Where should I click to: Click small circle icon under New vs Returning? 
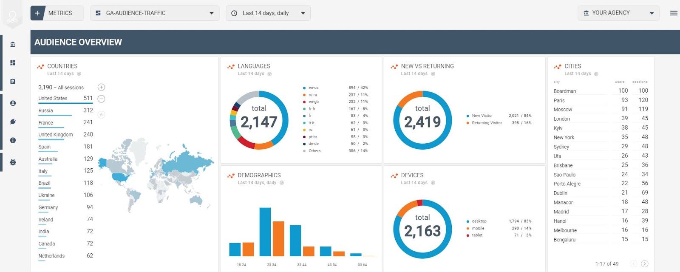[433, 74]
